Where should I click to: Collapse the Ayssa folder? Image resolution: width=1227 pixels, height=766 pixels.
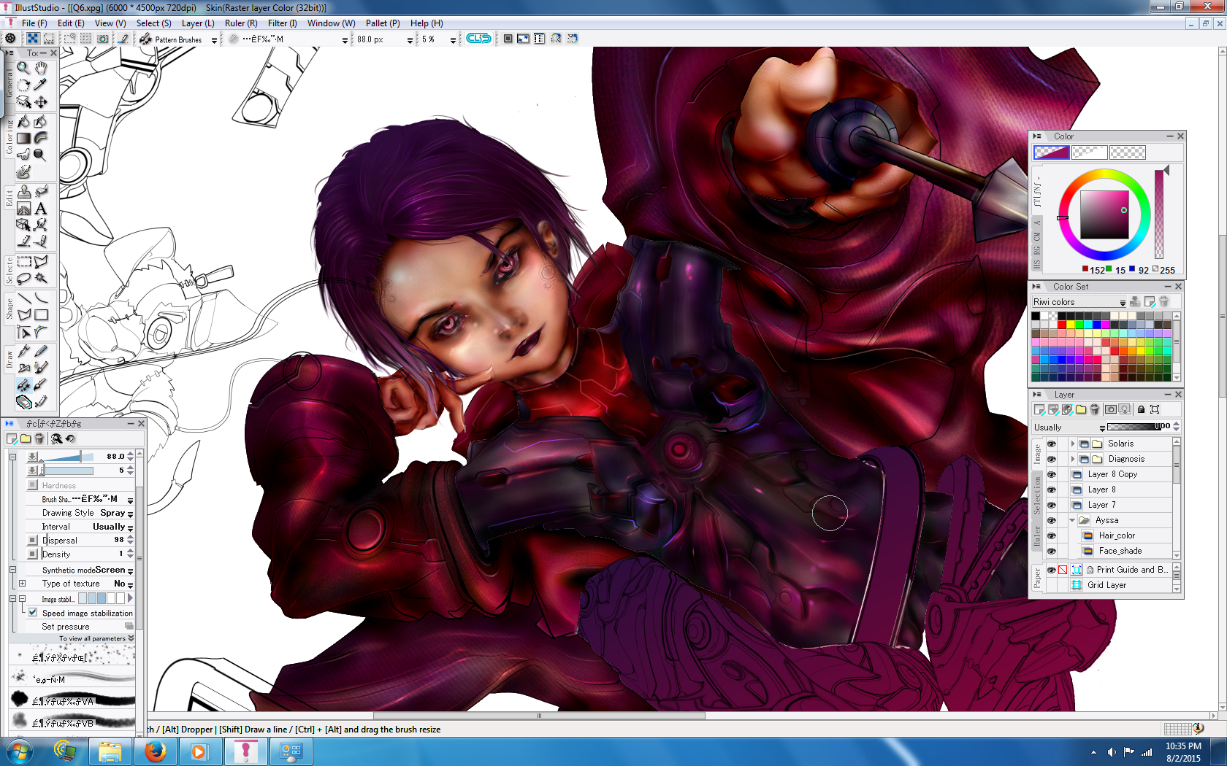point(1072,520)
